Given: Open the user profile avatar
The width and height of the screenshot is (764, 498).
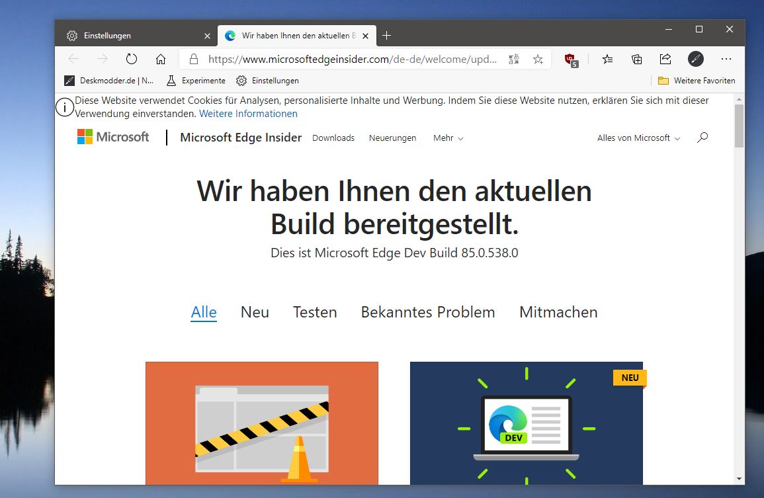Looking at the screenshot, I should [696, 59].
